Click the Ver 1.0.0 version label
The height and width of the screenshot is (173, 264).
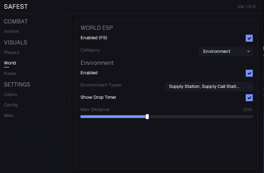246,7
